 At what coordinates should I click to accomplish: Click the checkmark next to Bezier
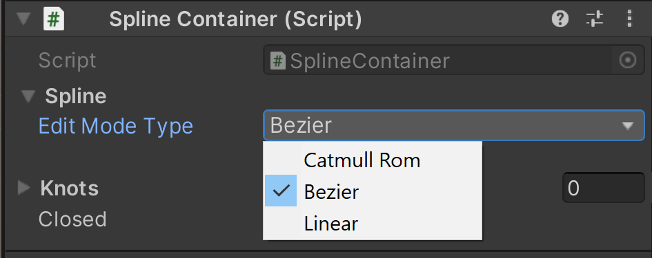[281, 191]
